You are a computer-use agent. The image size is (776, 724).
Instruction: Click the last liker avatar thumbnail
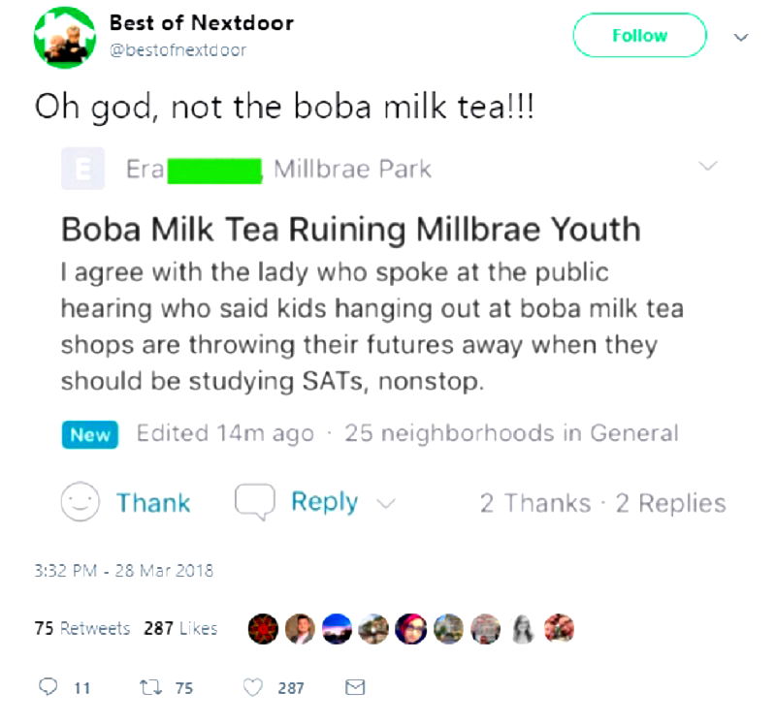[x=558, y=628]
